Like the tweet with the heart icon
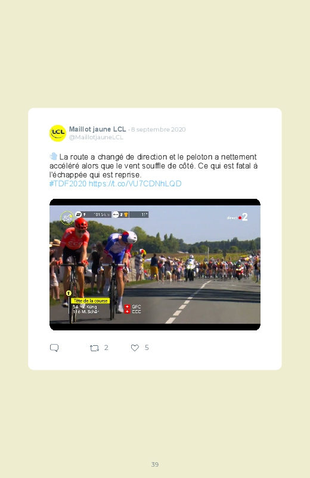This screenshot has height=478, width=310. click(x=135, y=348)
